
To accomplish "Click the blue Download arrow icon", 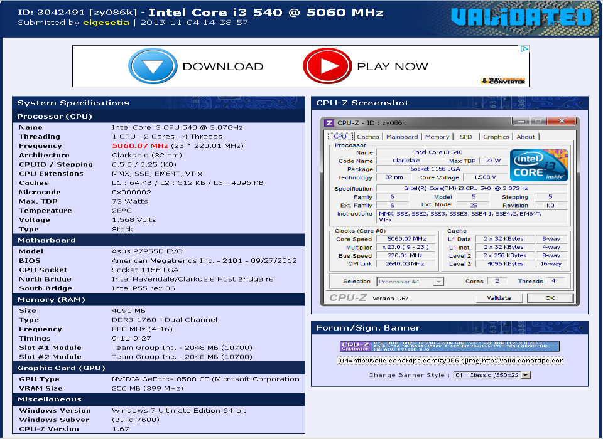I will (x=153, y=66).
